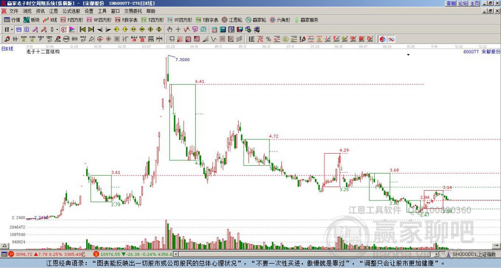Select the crosshair cursor tool
Image resolution: width=501 pixels, height=268 pixels.
tap(178, 30)
